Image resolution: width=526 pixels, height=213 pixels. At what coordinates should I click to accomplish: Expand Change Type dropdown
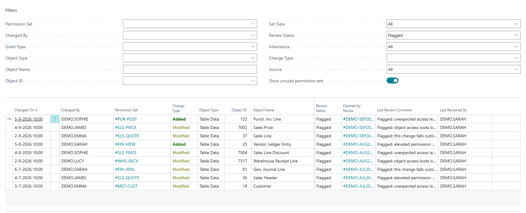516,58
